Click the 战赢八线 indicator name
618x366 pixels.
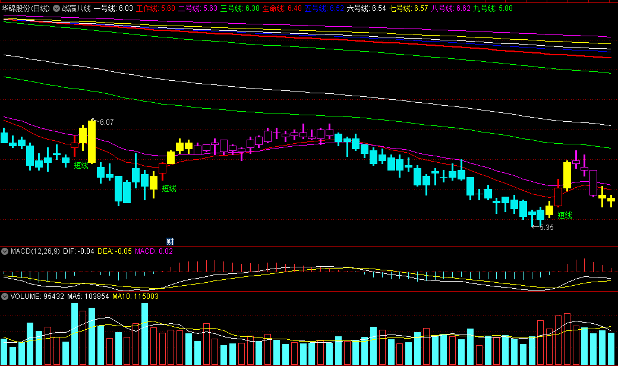(x=76, y=8)
